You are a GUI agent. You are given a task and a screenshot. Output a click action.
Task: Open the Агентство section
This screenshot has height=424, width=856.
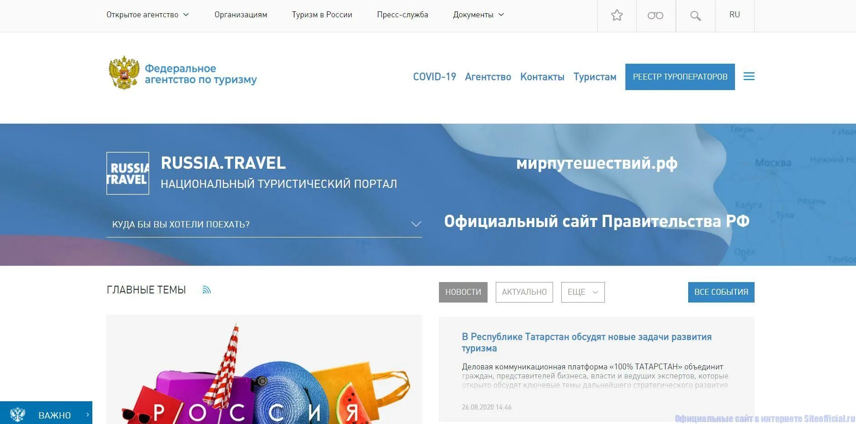(x=488, y=77)
